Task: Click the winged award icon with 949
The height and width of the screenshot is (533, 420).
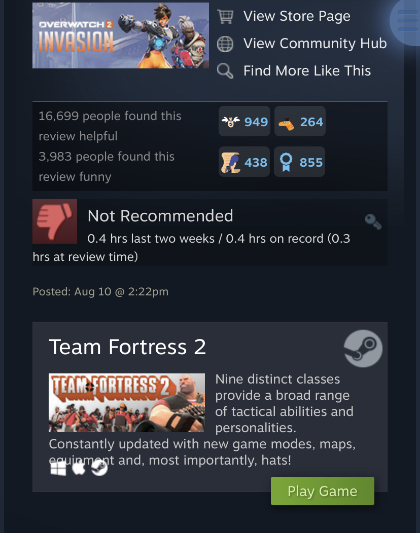Action: tap(244, 122)
